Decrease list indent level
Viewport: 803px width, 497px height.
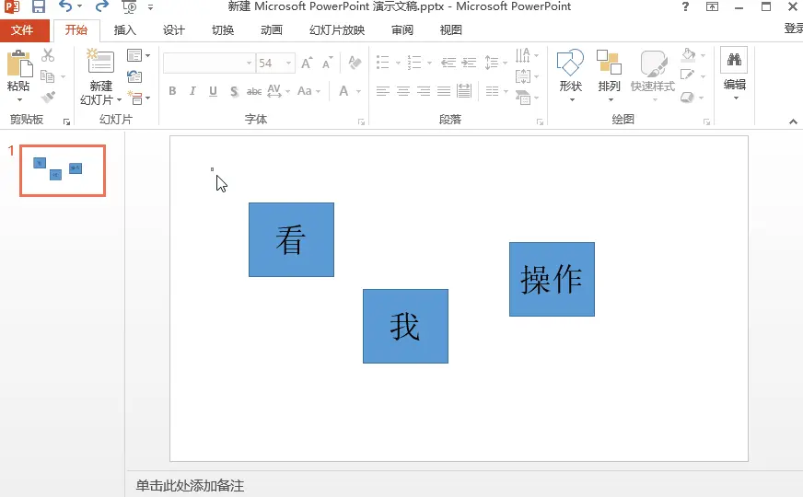[448, 63]
